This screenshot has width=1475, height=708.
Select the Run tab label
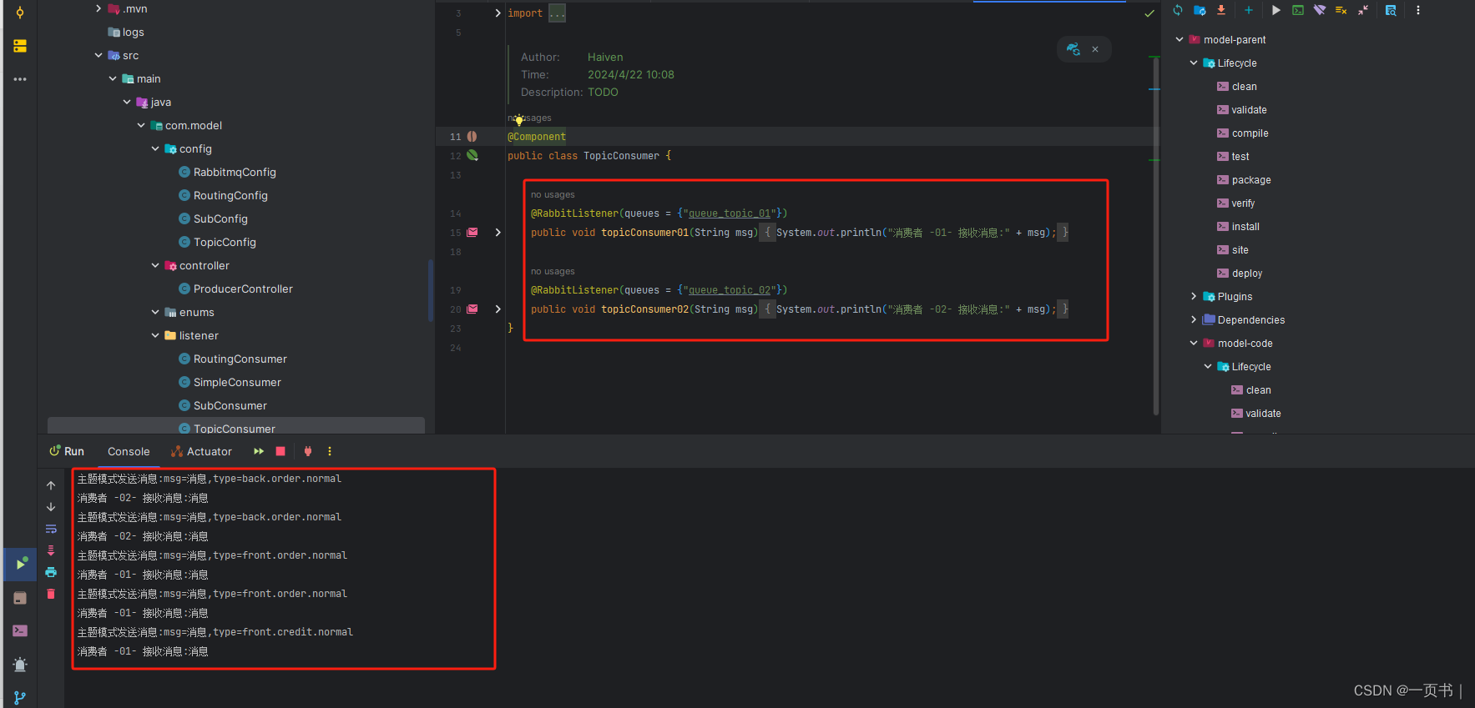point(67,451)
